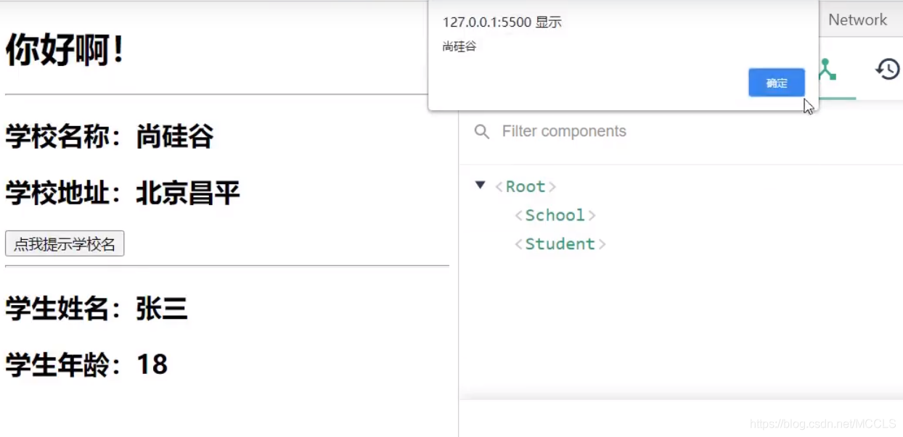Click the 127.0.0.1:5500 显示 alert title
Screen dimensions: 903x437
[x=502, y=22]
